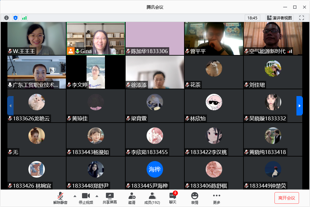Select Gina's active video tile
This screenshot has height=207, width=310.
pyautogui.click(x=96, y=38)
